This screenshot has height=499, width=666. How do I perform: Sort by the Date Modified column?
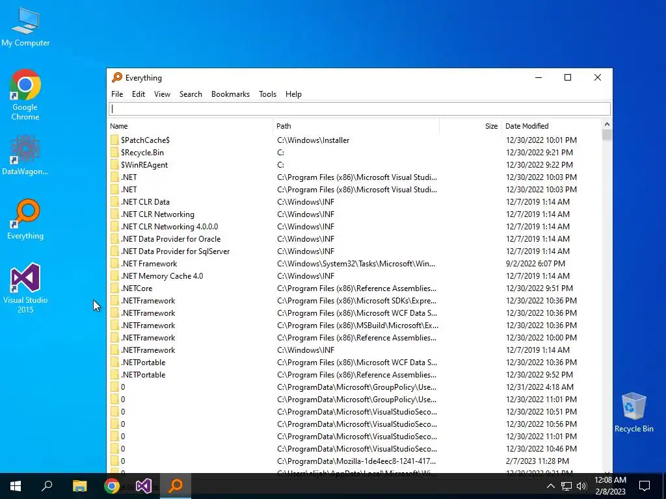tap(552, 126)
